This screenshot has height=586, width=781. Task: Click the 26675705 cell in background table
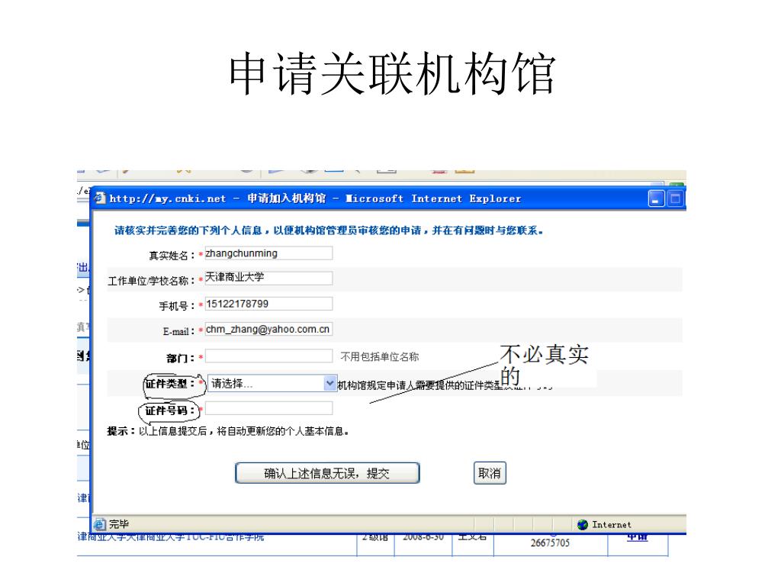coord(550,543)
